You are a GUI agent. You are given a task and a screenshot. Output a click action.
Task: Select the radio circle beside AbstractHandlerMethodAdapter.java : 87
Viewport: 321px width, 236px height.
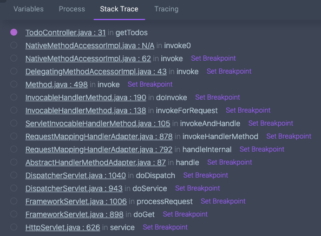[x=14, y=162]
